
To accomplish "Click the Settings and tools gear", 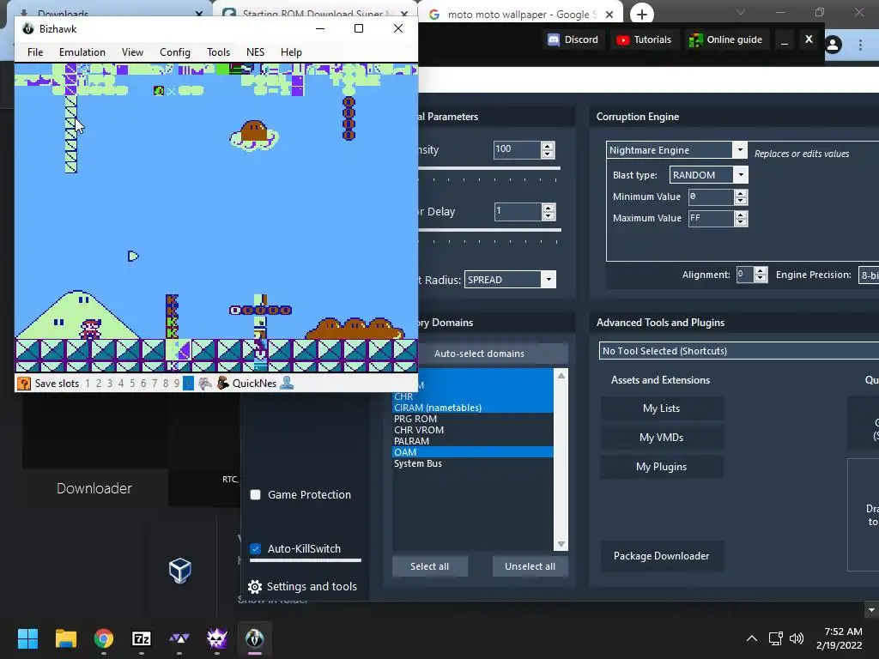I will coord(254,587).
